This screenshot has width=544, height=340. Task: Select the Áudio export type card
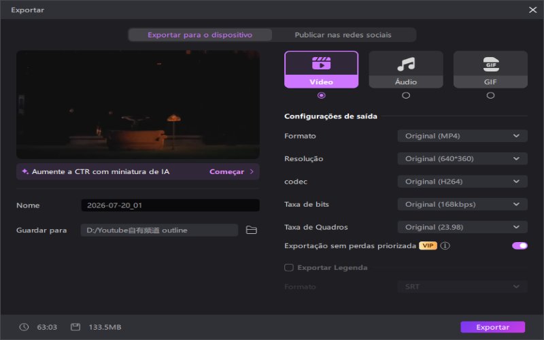click(x=406, y=69)
